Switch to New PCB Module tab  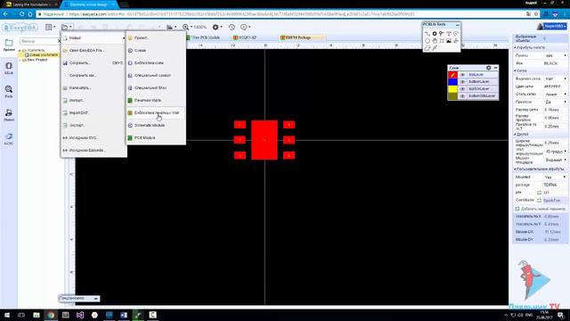(x=206, y=37)
